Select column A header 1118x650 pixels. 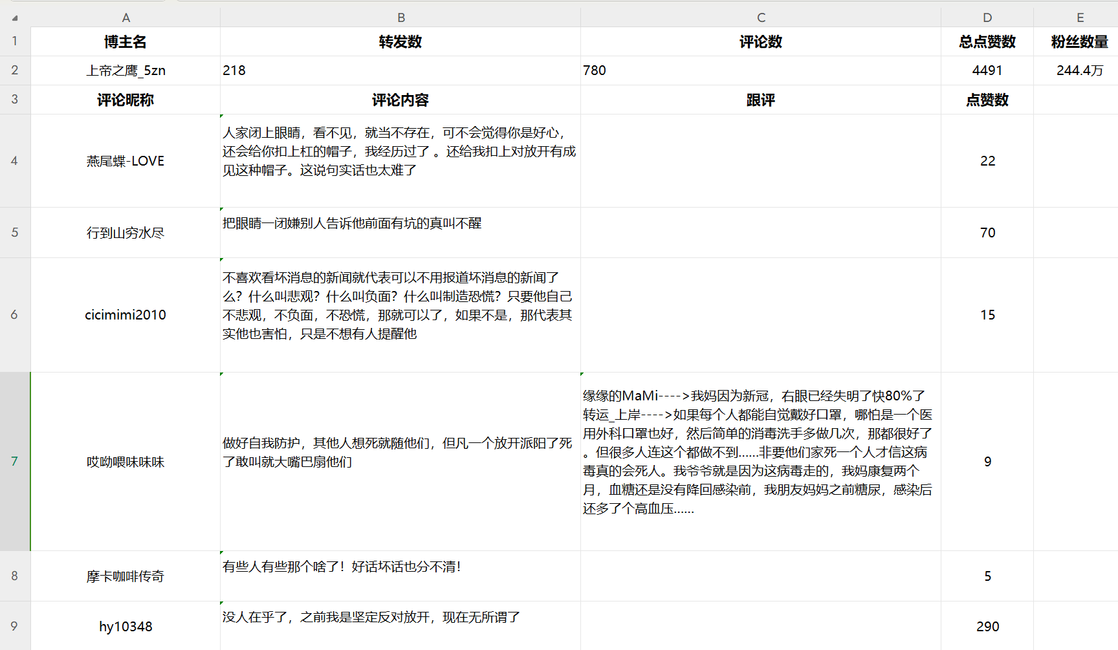126,17
